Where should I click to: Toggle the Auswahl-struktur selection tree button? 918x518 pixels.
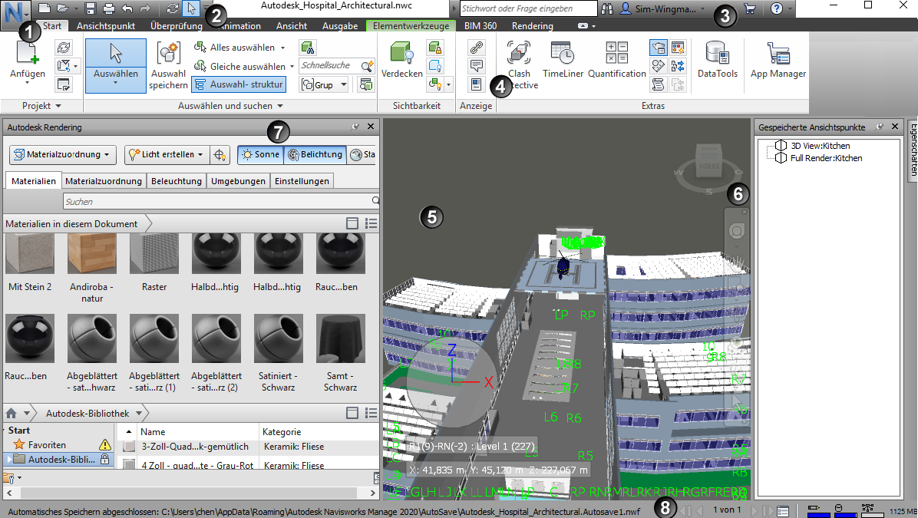point(239,84)
